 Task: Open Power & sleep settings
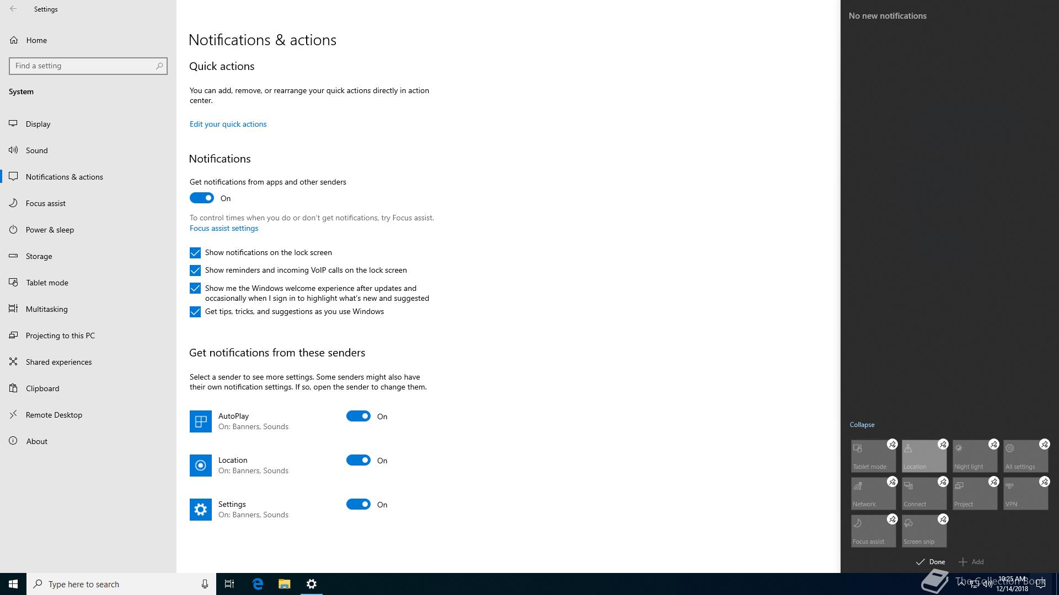coord(88,230)
